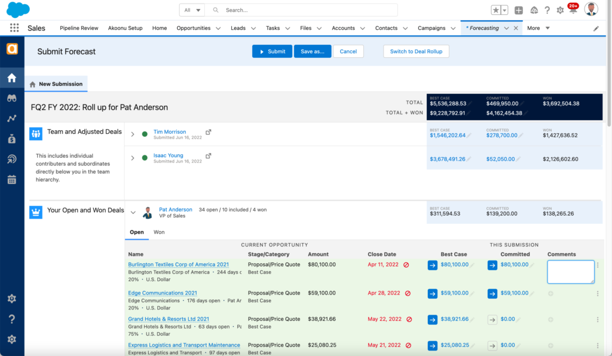Click the App Launcher grid icon
Viewport: 612px width, 356px height.
(x=14, y=28)
